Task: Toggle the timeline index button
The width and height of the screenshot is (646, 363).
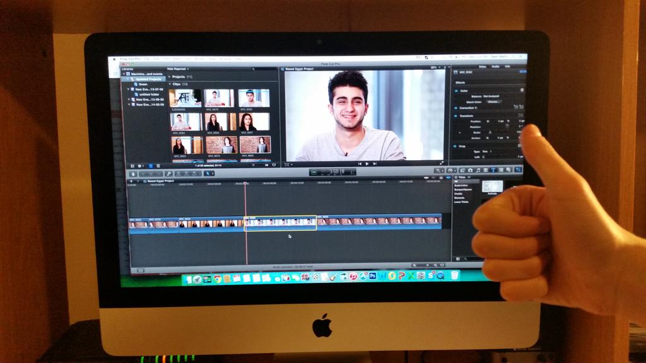Action: click(x=141, y=270)
